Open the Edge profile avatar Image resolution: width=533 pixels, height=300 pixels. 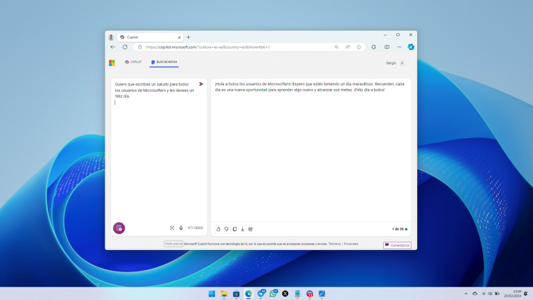111,37
